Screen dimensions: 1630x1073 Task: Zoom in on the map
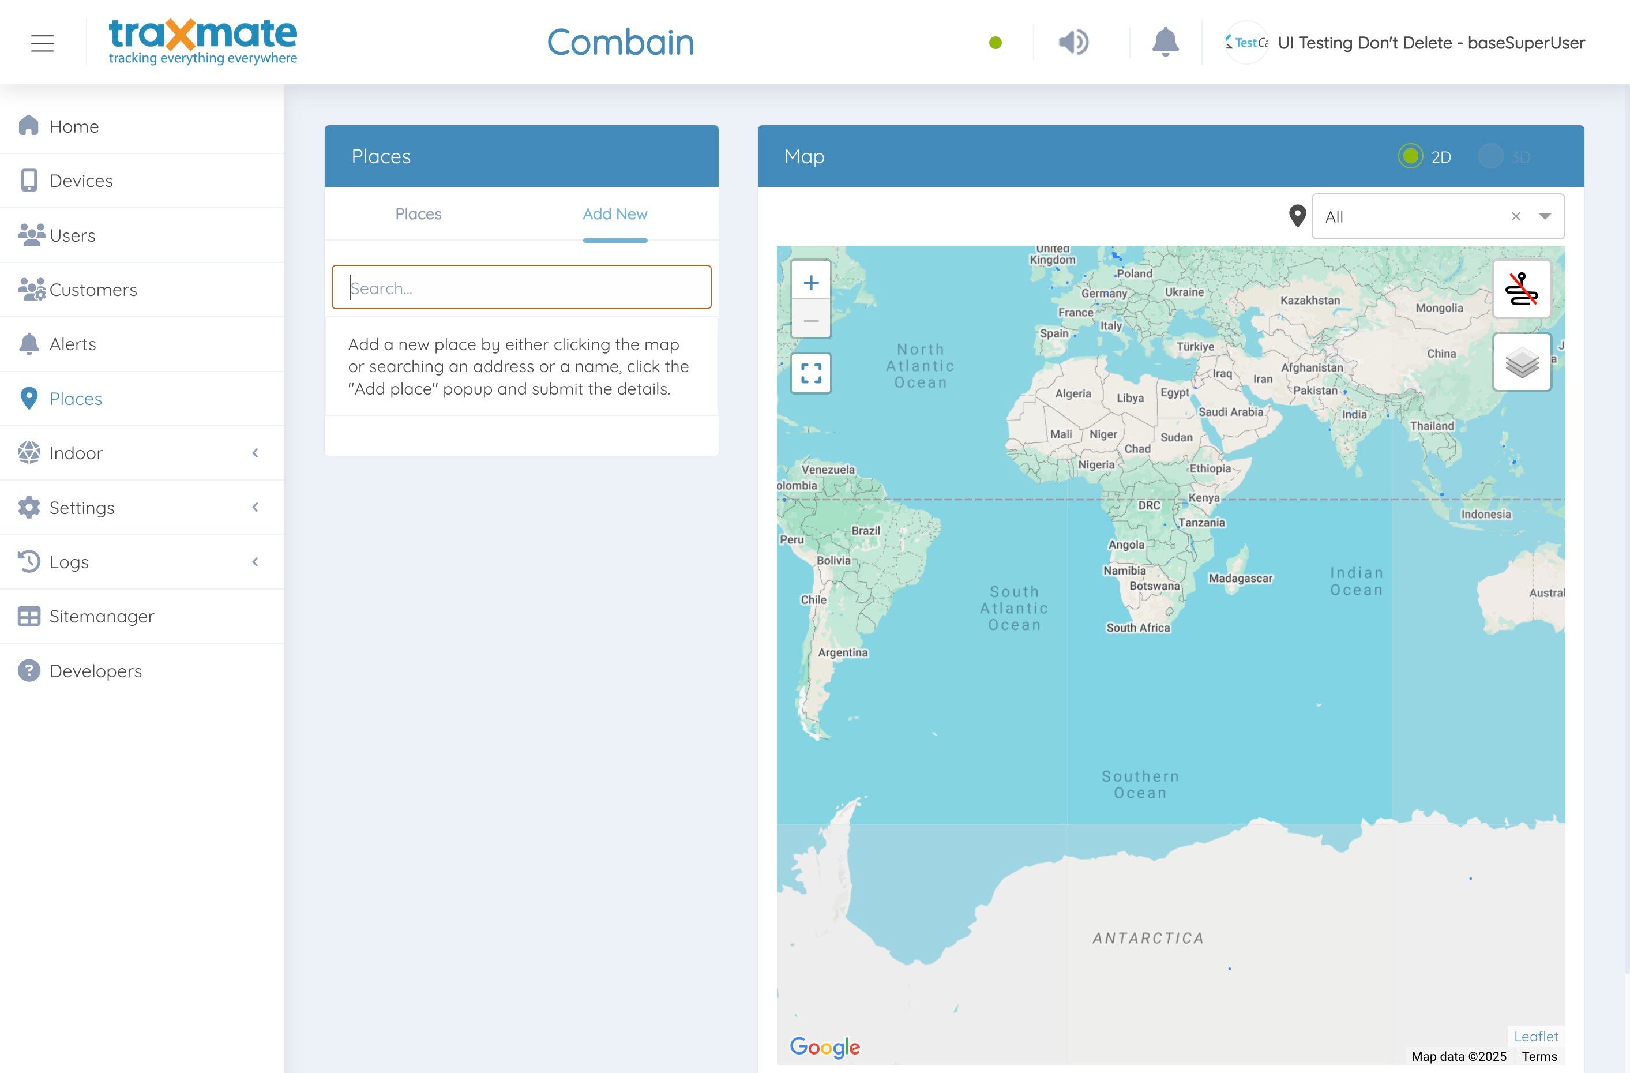coord(811,282)
